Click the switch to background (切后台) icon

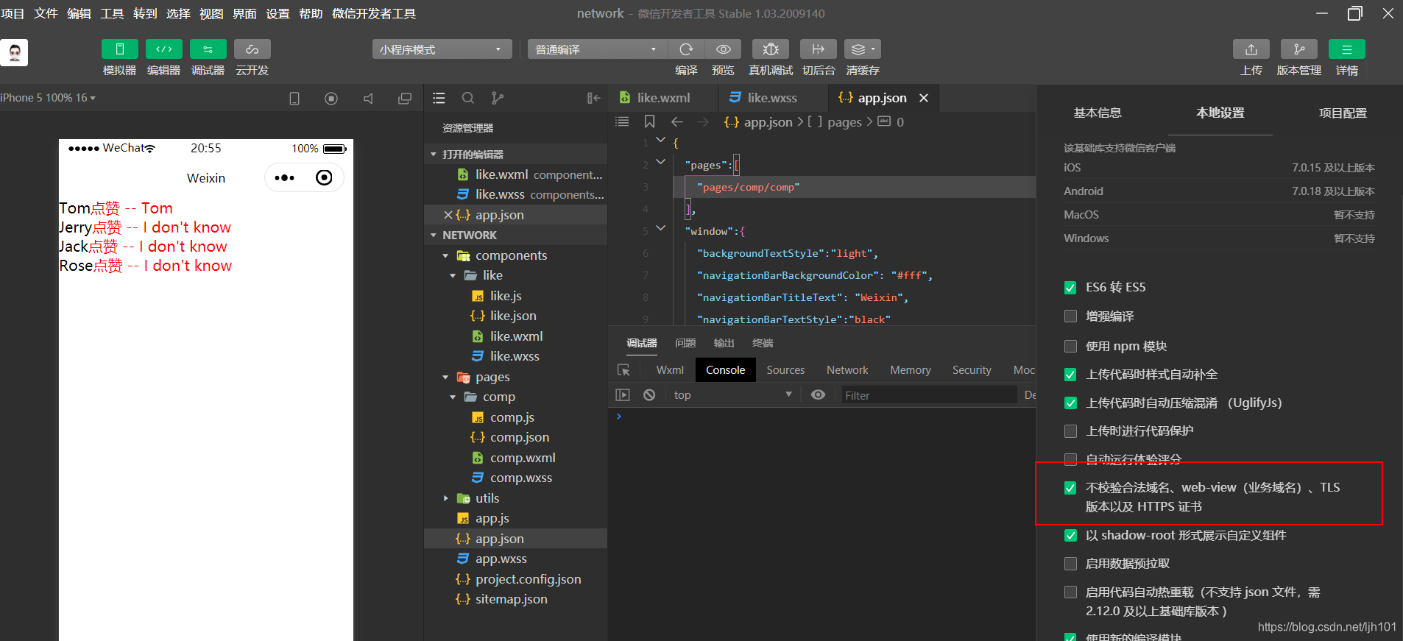(x=819, y=49)
